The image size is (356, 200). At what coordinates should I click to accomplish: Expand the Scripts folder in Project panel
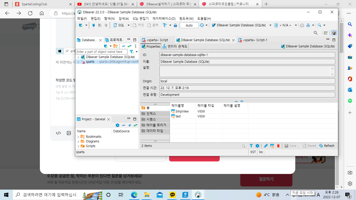tap(78, 146)
